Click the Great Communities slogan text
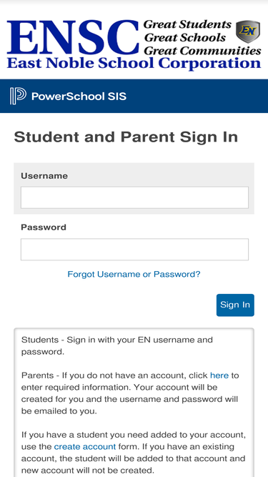Screen dimensions: 268x477 [x=202, y=50]
